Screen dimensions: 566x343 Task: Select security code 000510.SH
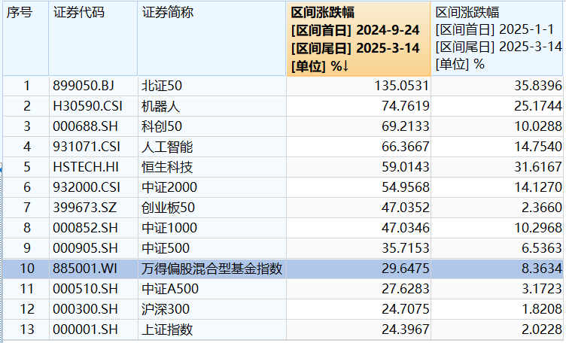click(85, 289)
